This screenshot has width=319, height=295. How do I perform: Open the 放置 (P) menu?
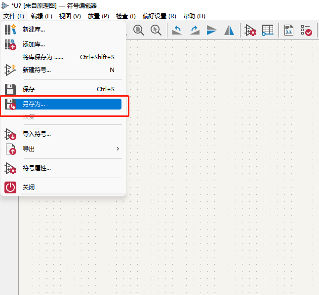point(98,16)
